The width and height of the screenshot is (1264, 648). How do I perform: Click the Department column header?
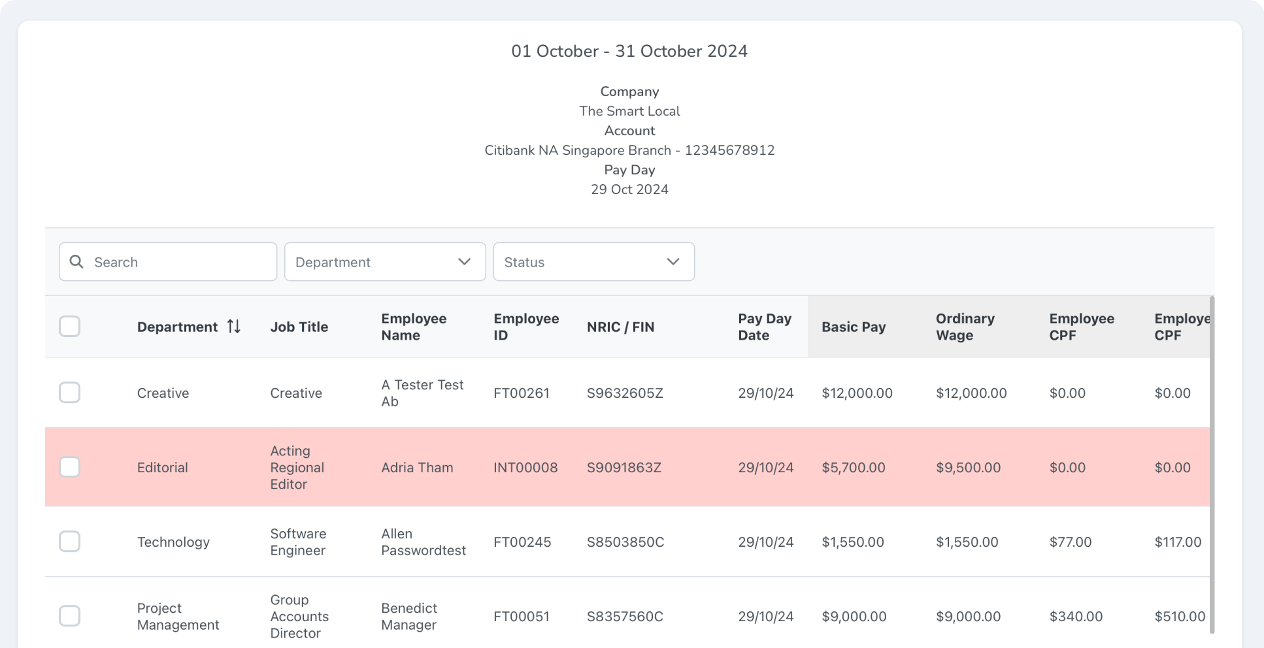(177, 327)
